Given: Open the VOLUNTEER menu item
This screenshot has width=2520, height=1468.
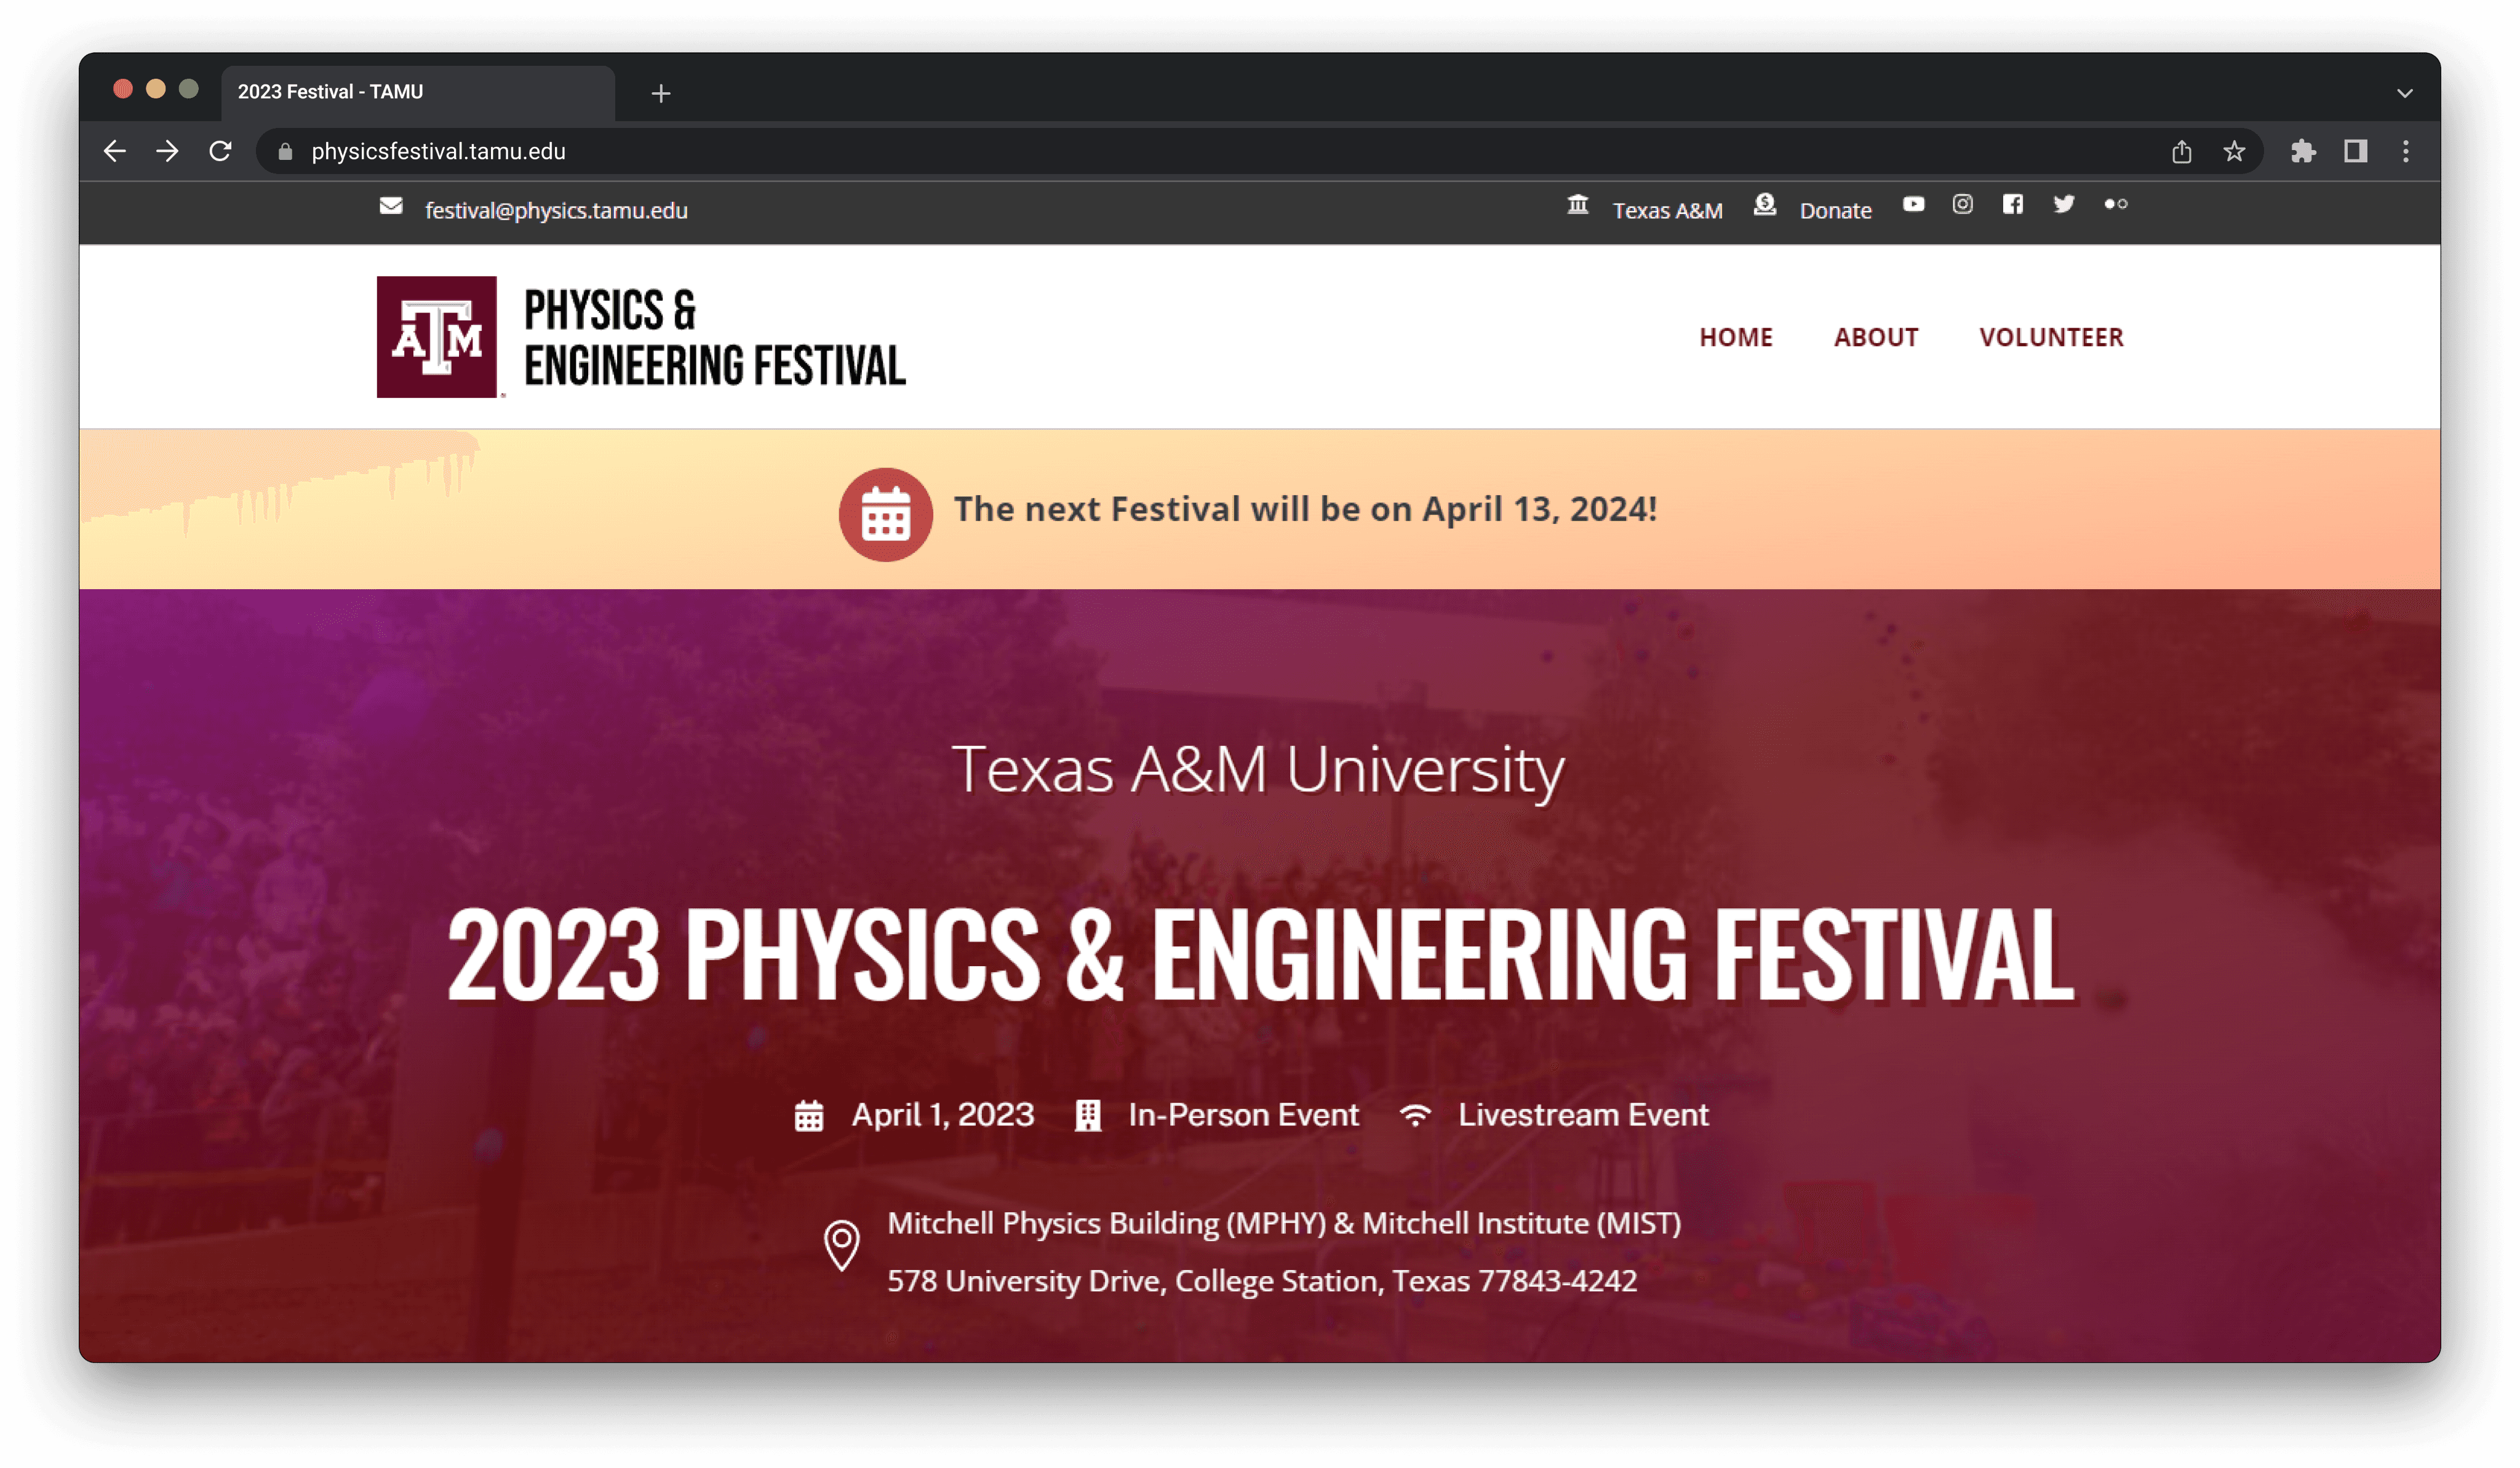Looking at the screenshot, I should click(x=2051, y=337).
